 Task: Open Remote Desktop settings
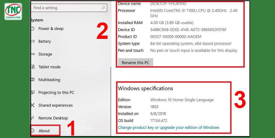53,118
